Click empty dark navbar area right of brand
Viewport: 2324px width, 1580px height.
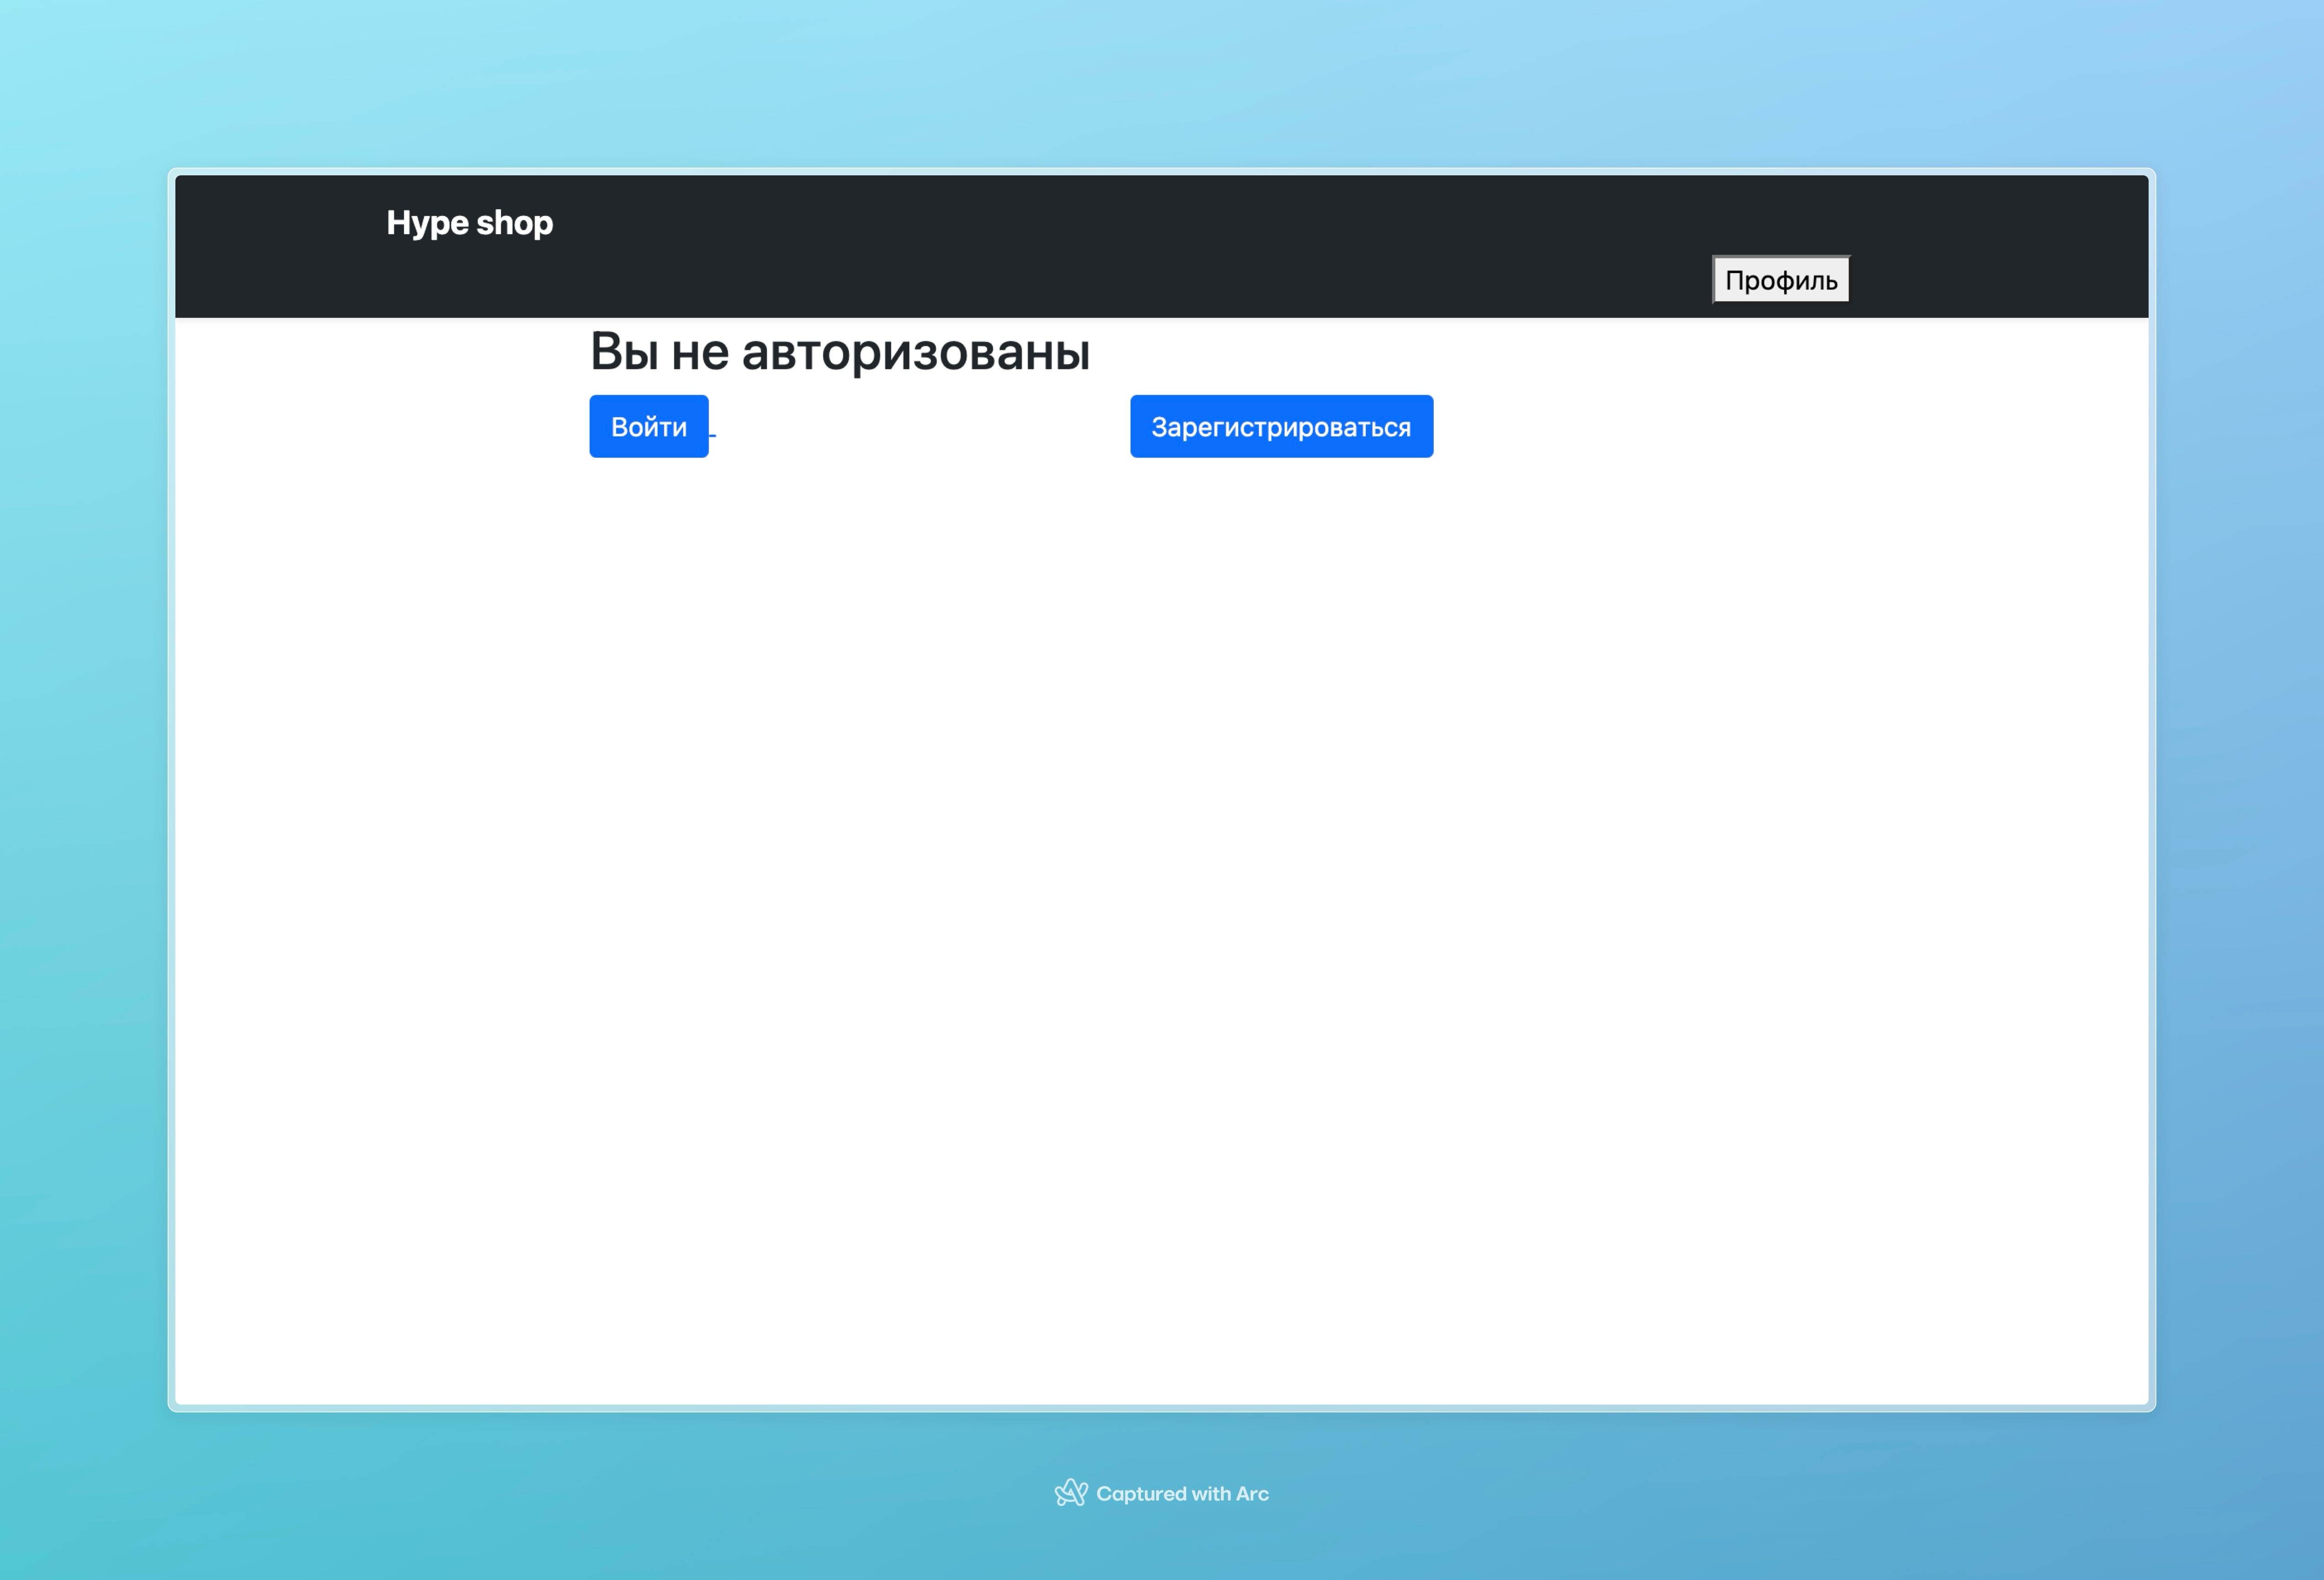[1100, 245]
